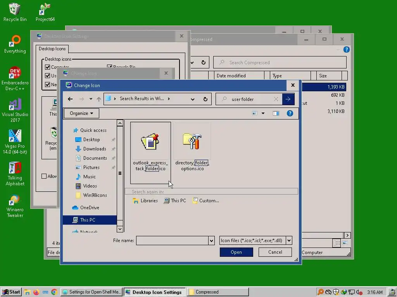397x297 pixels.
Task: Open the Organize menu
Action: point(81,113)
